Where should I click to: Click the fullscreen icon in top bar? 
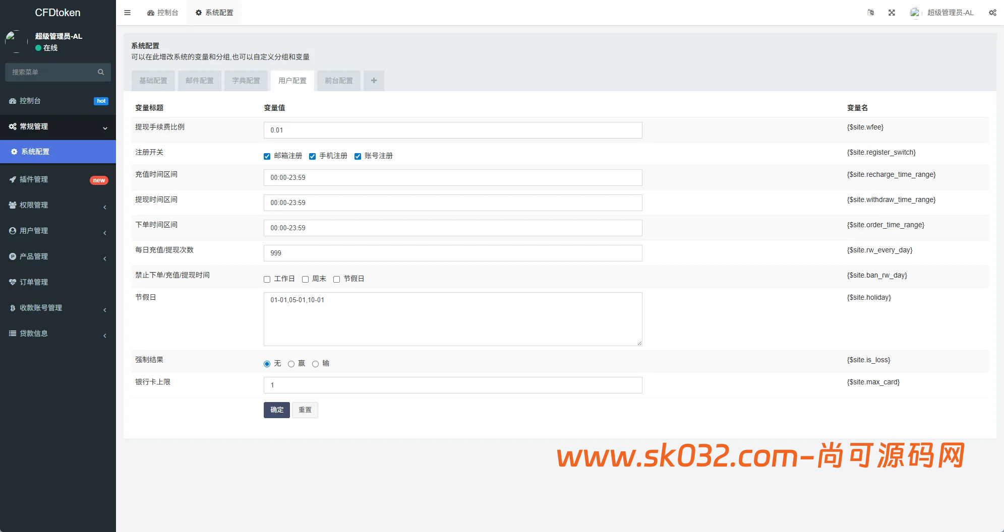coord(892,13)
